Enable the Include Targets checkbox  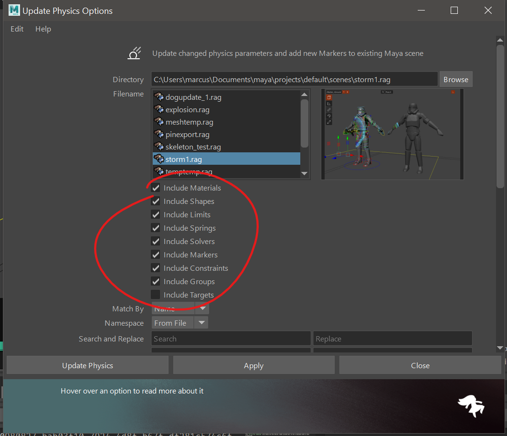tap(156, 295)
